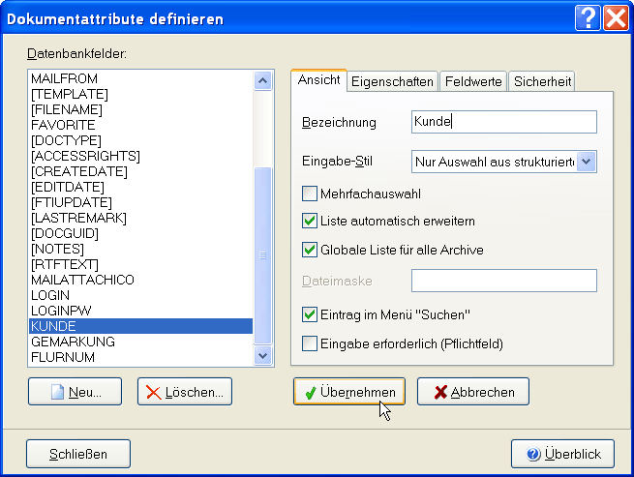Click into the Bezeichnung text field
Screen dimensions: 634x477
503,122
